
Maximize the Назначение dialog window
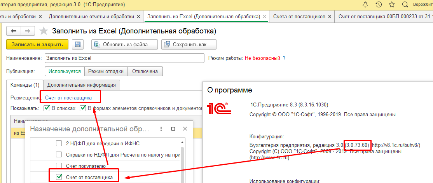(173, 129)
